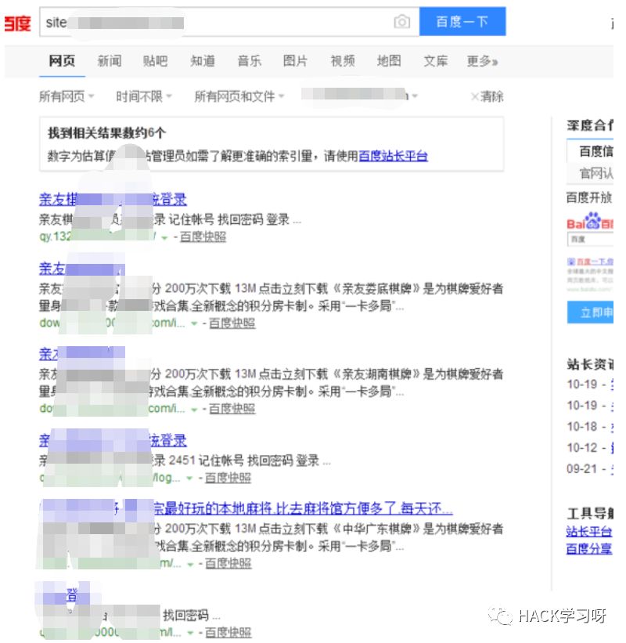626x643 pixels.
Task: Open the 文库 tab
Action: tap(436, 60)
